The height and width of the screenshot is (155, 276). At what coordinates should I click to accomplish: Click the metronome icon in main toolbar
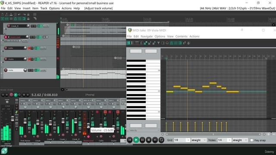tap(28, 14)
